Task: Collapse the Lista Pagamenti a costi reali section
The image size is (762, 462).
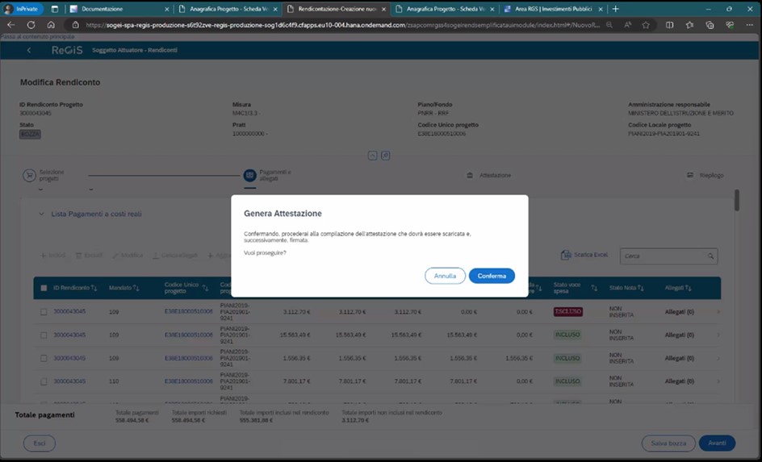Action: [41, 214]
